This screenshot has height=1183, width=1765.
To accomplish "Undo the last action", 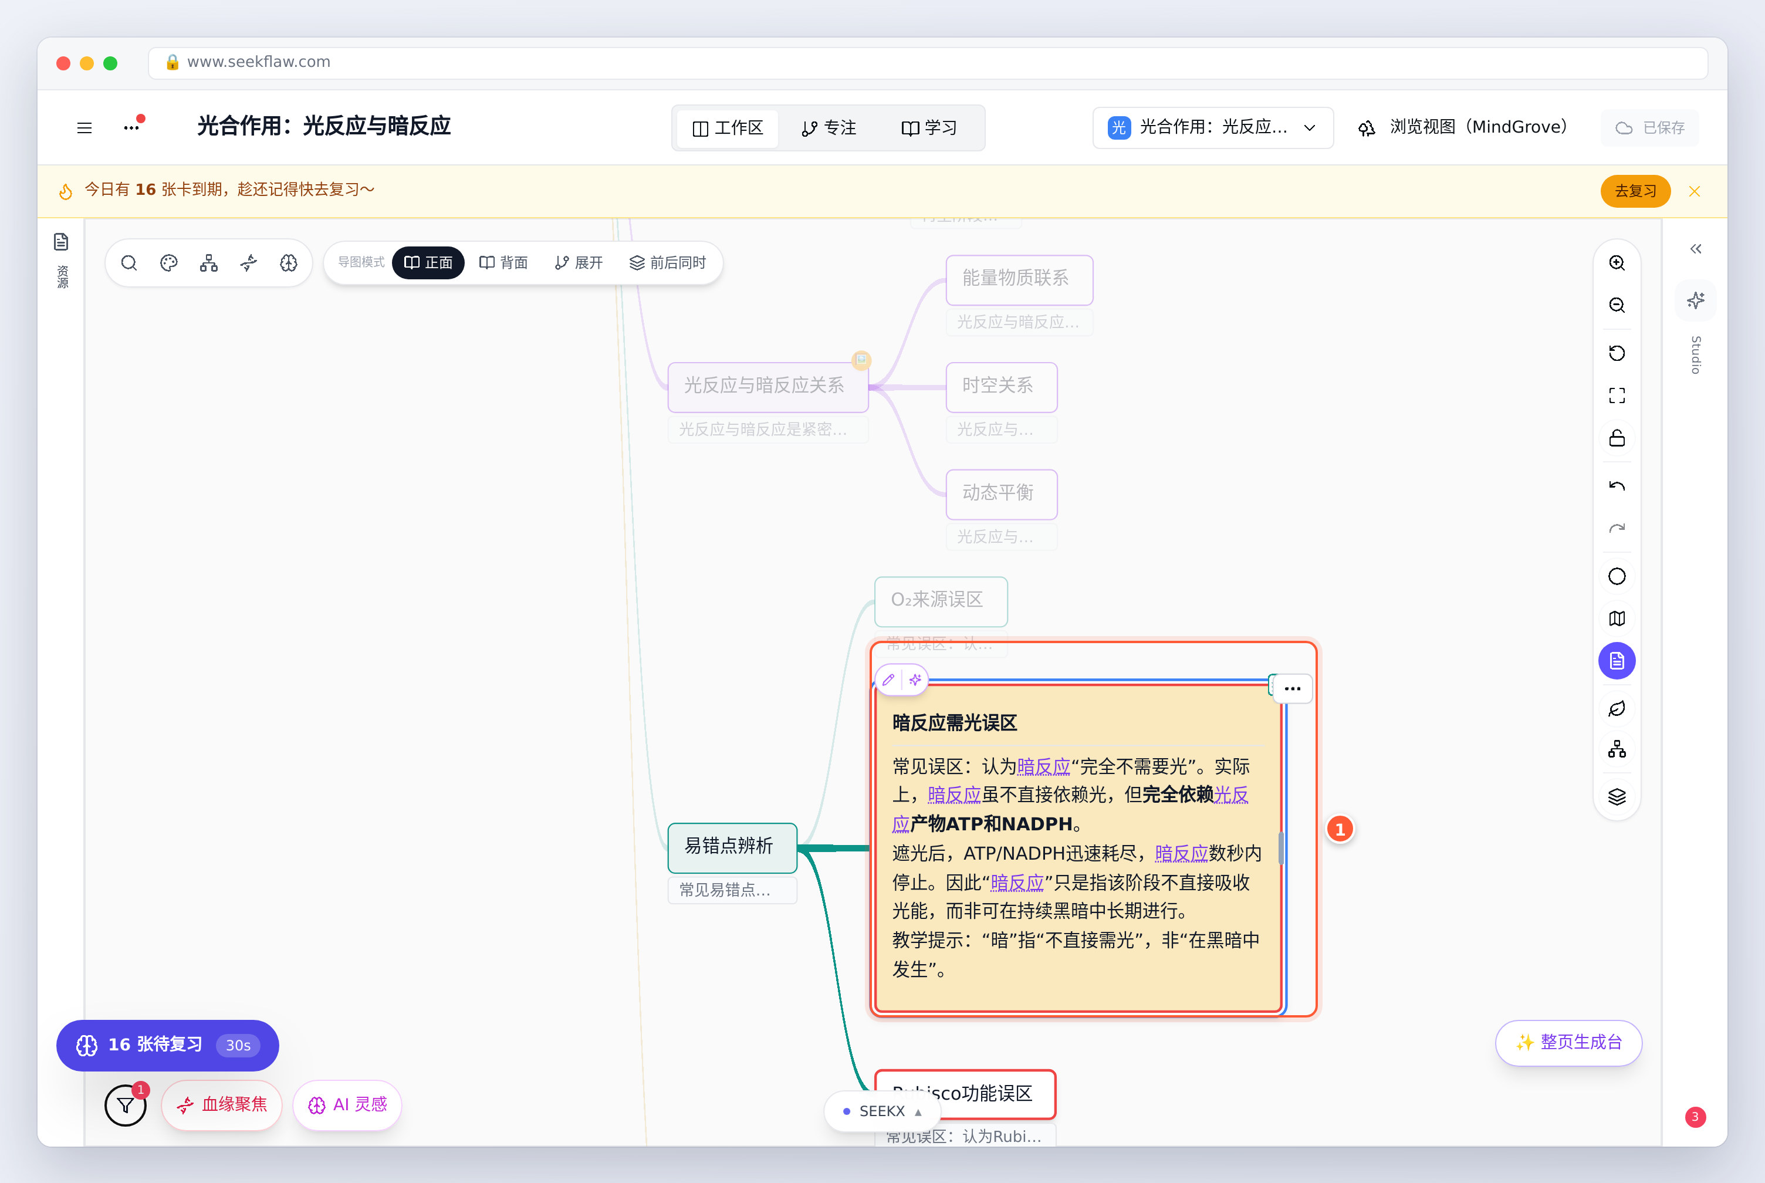I will [1617, 486].
